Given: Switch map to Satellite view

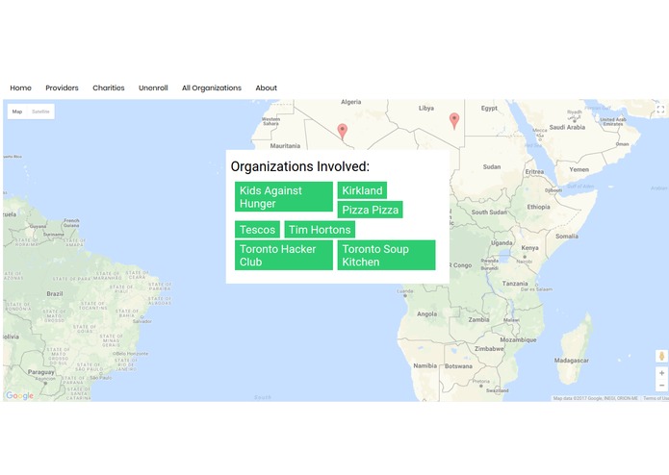Looking at the screenshot, I should pos(40,112).
